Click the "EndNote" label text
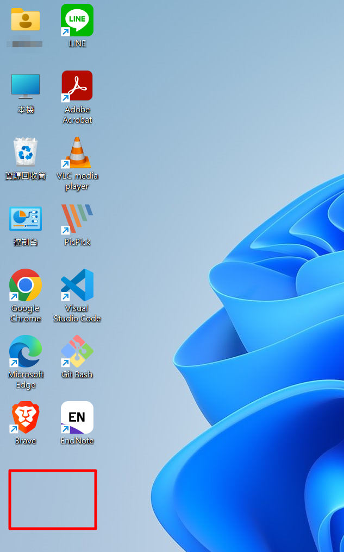Image resolution: width=344 pixels, height=552 pixels. tap(77, 440)
